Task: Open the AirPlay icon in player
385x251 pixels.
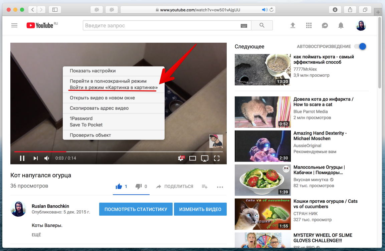Action: click(x=205, y=158)
